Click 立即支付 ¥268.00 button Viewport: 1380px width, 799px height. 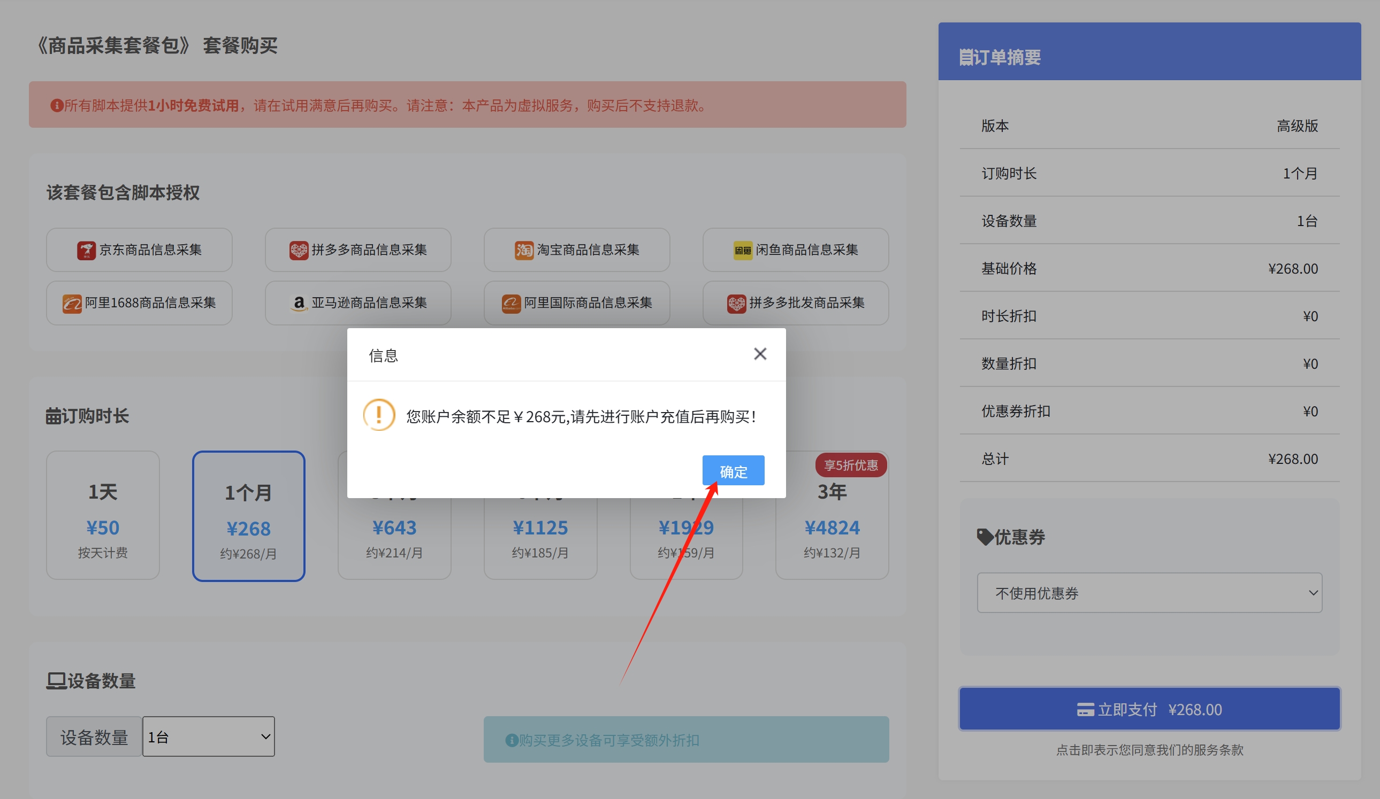click(x=1149, y=709)
